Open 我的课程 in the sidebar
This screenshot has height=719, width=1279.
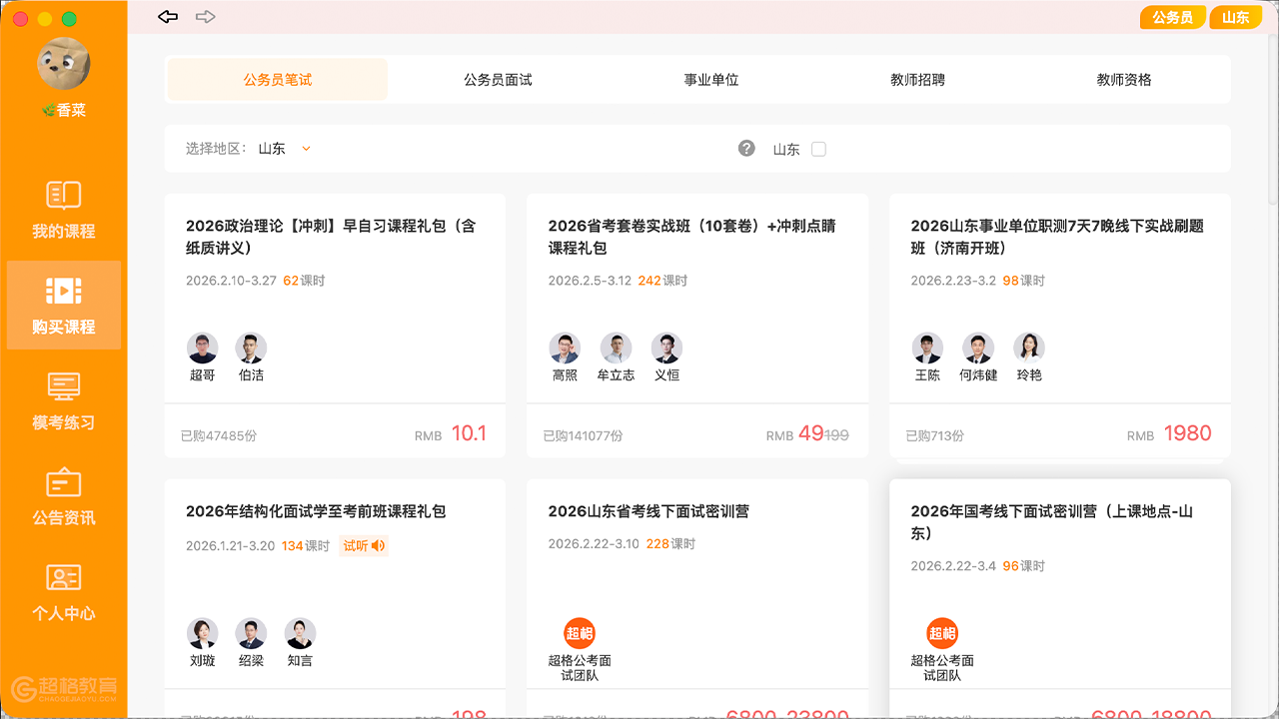pos(64,210)
